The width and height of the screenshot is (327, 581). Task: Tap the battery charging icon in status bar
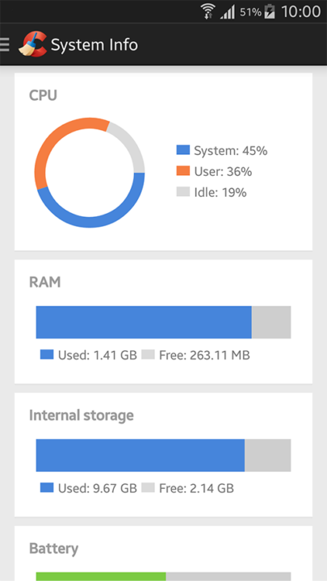point(270,12)
